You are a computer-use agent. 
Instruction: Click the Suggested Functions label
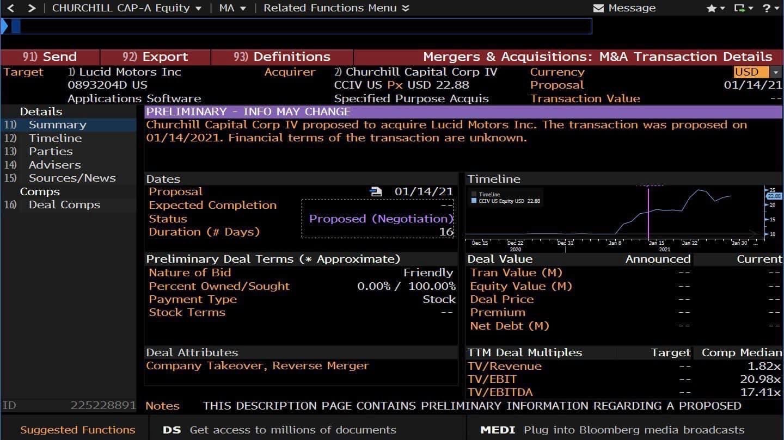(77, 430)
